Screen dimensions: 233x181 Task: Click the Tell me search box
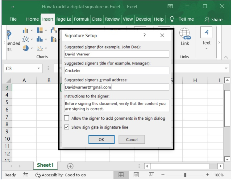[x=186, y=19]
